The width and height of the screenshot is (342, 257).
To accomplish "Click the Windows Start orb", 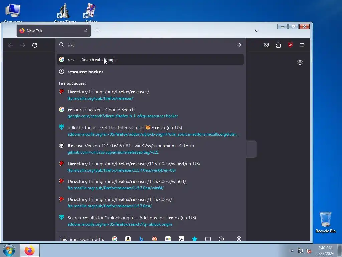I will coord(9,250).
